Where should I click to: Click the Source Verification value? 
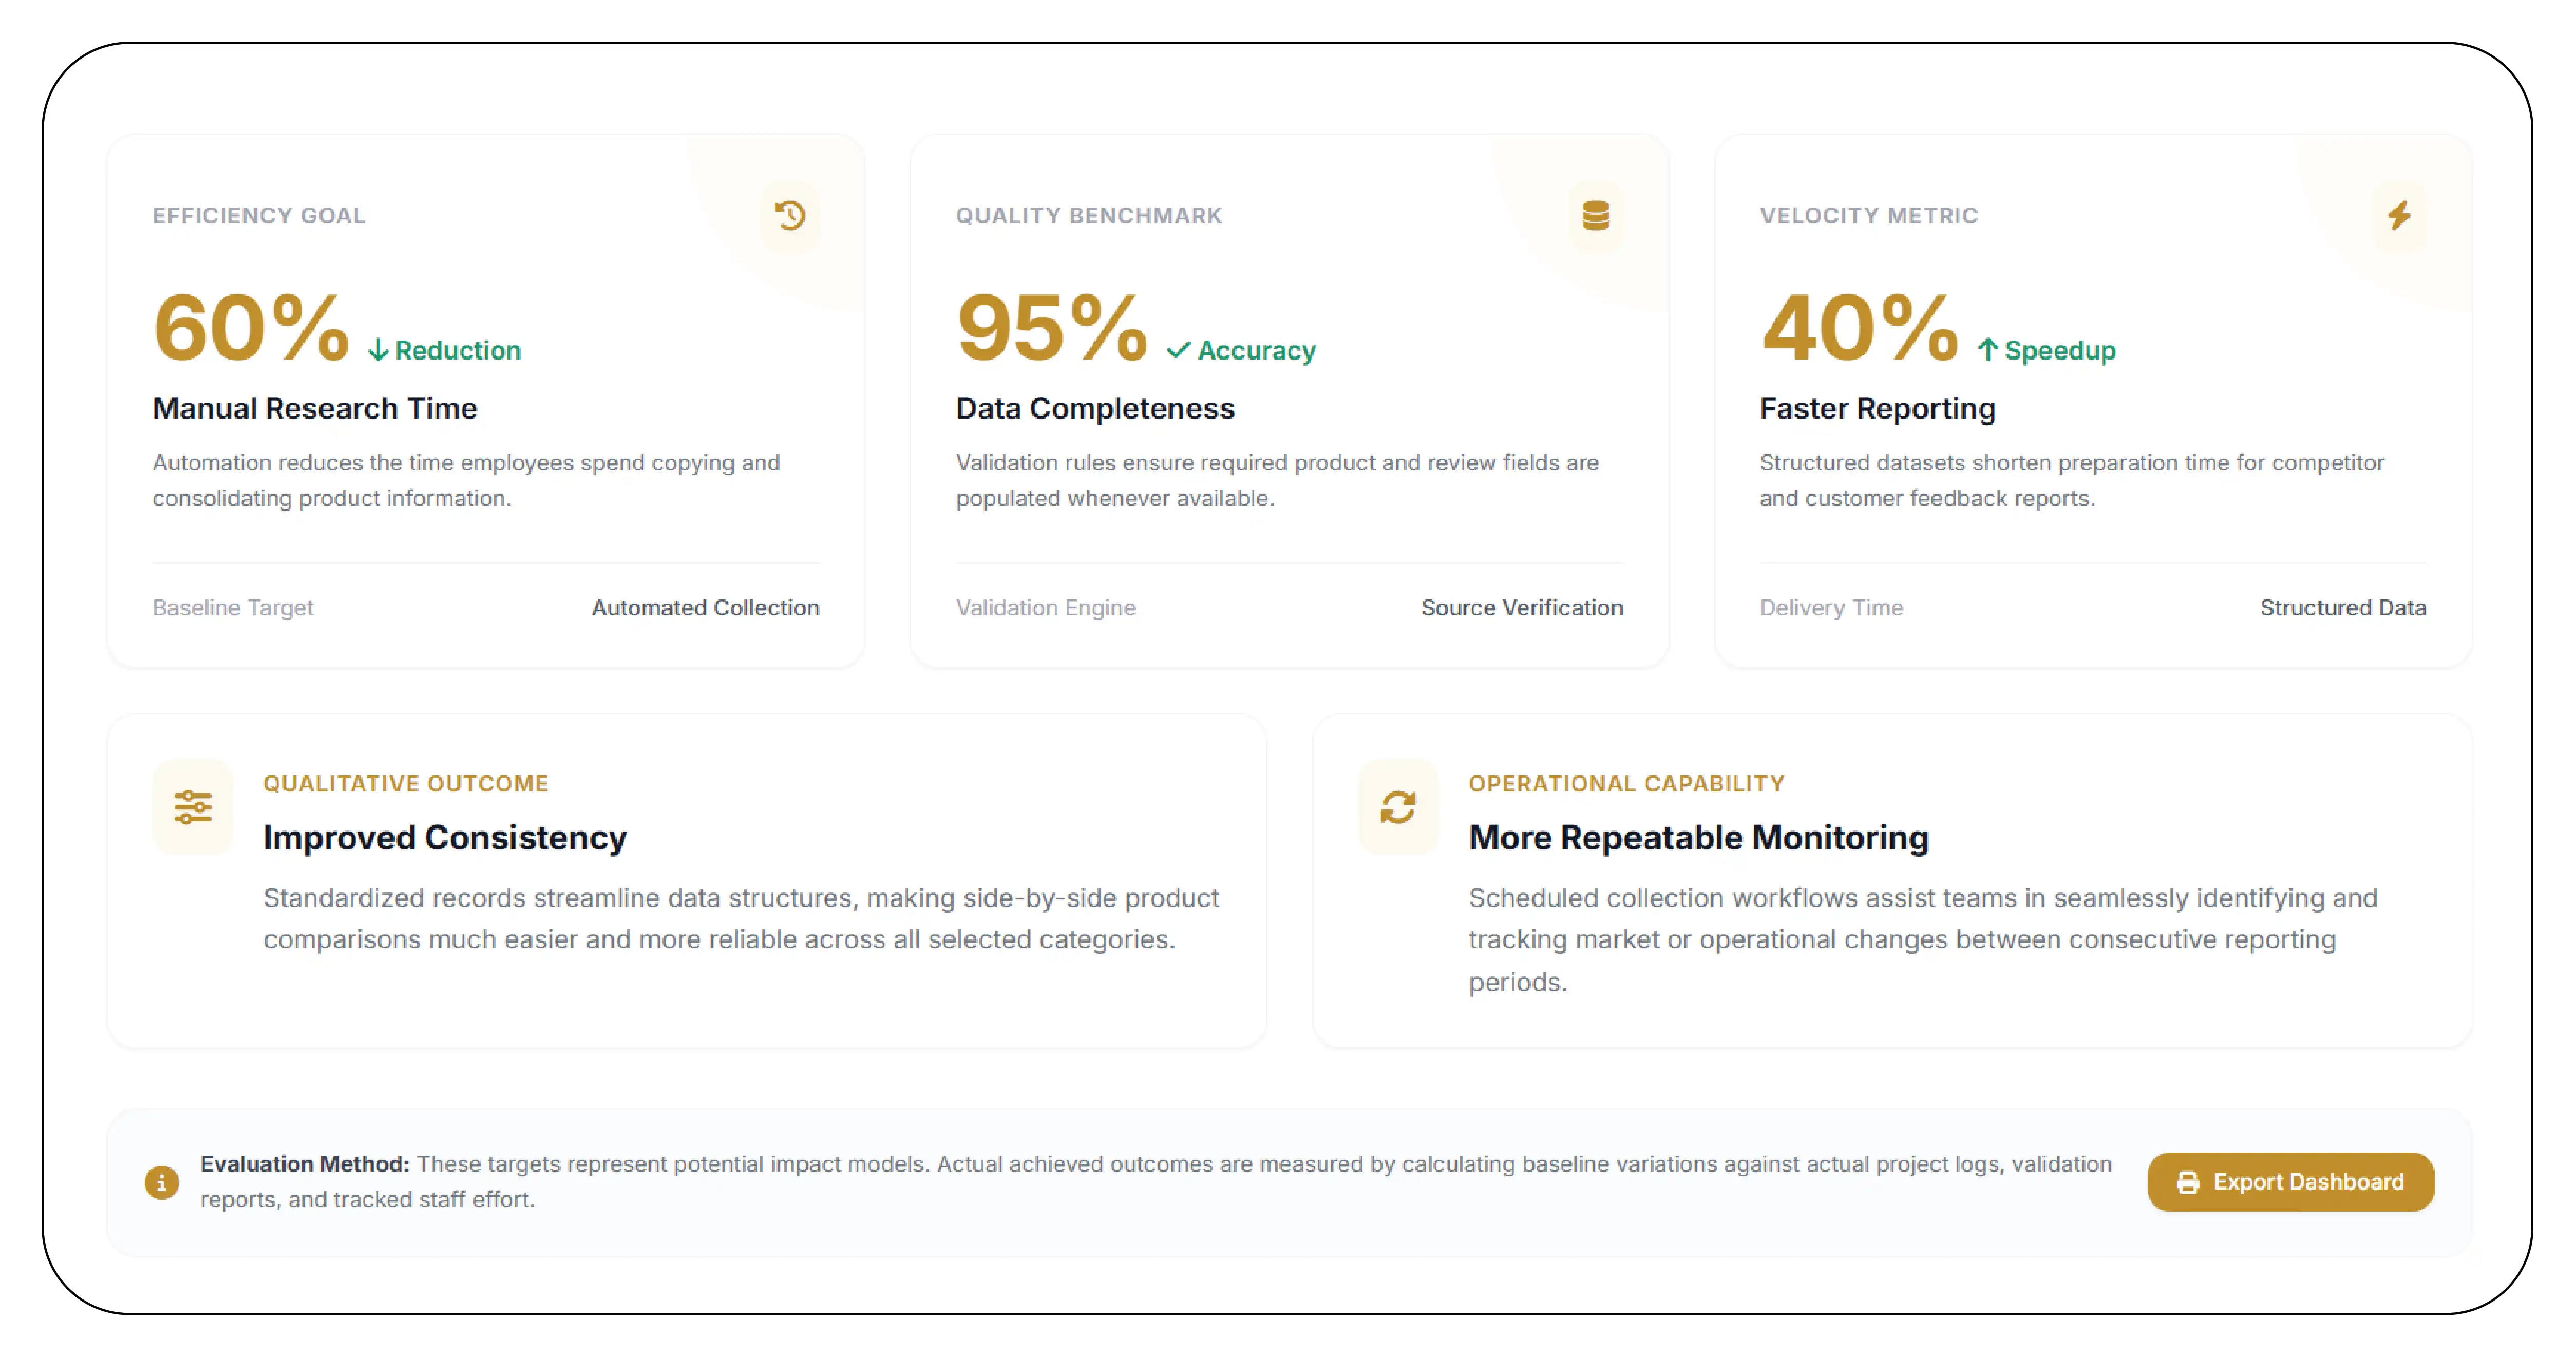pos(1522,608)
